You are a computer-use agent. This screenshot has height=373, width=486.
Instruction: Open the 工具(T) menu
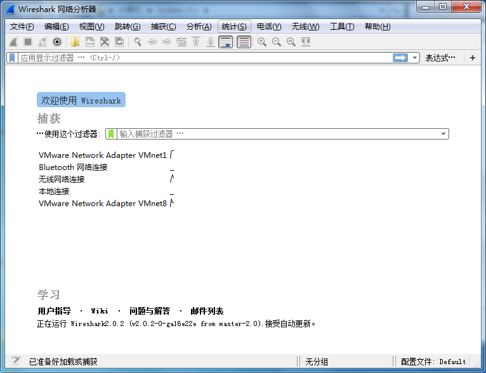(x=342, y=27)
